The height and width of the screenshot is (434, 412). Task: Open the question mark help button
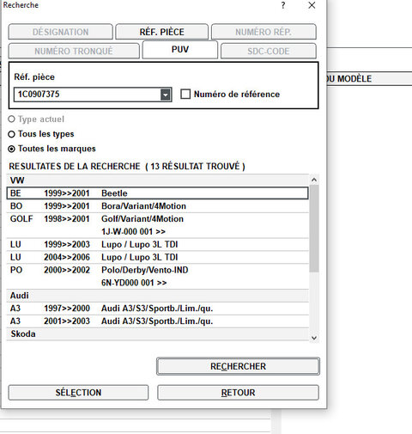283,5
